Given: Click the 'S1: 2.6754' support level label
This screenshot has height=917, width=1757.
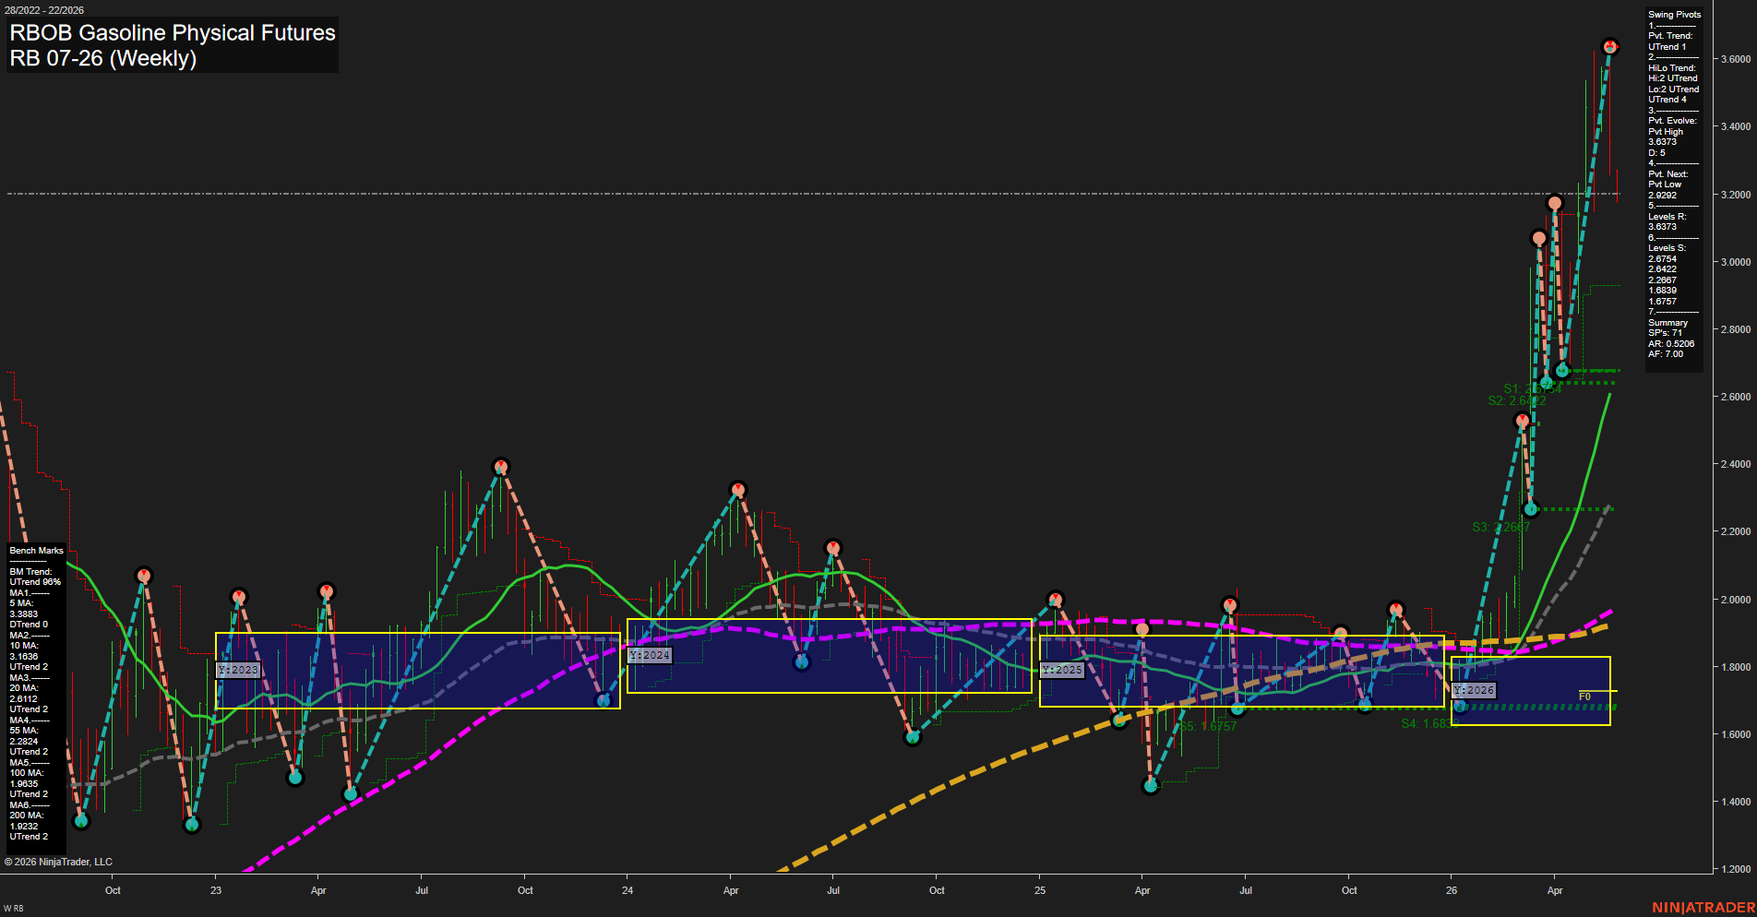Looking at the screenshot, I should [1533, 388].
